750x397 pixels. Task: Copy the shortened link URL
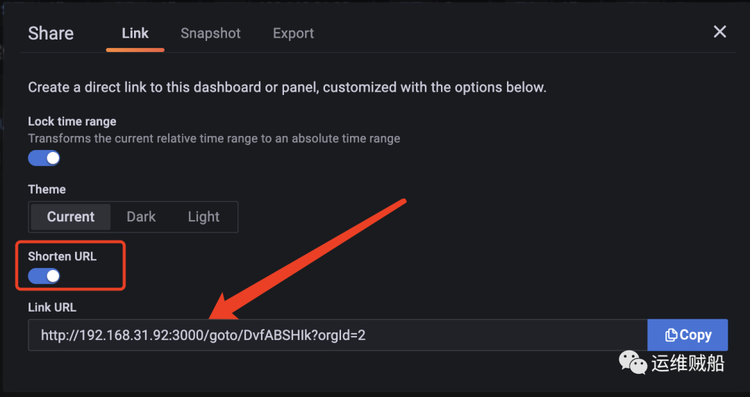(x=687, y=335)
